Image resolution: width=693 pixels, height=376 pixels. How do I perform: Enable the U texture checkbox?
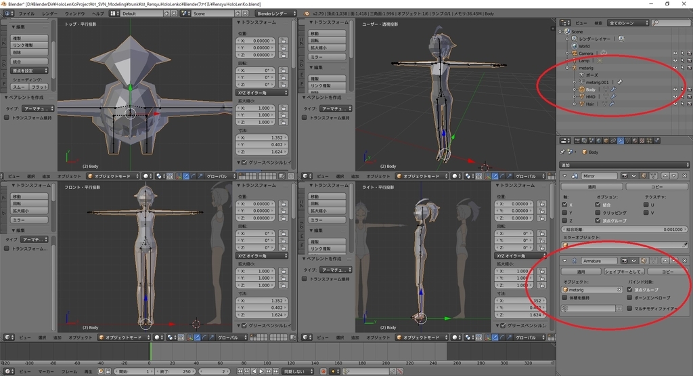pos(646,205)
